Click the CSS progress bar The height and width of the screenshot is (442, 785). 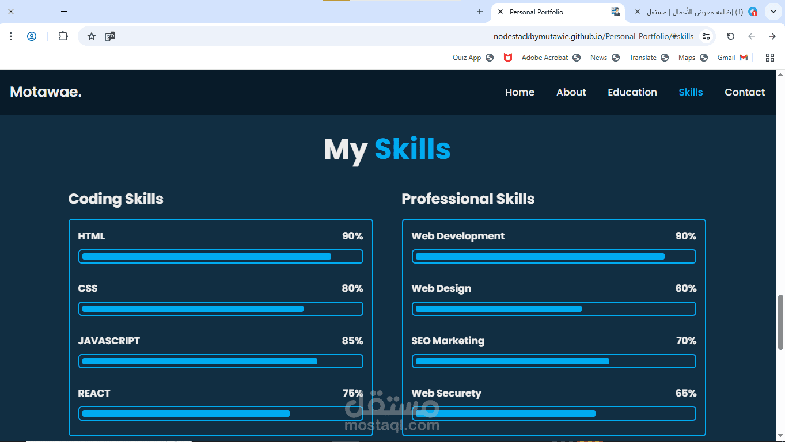(x=221, y=309)
